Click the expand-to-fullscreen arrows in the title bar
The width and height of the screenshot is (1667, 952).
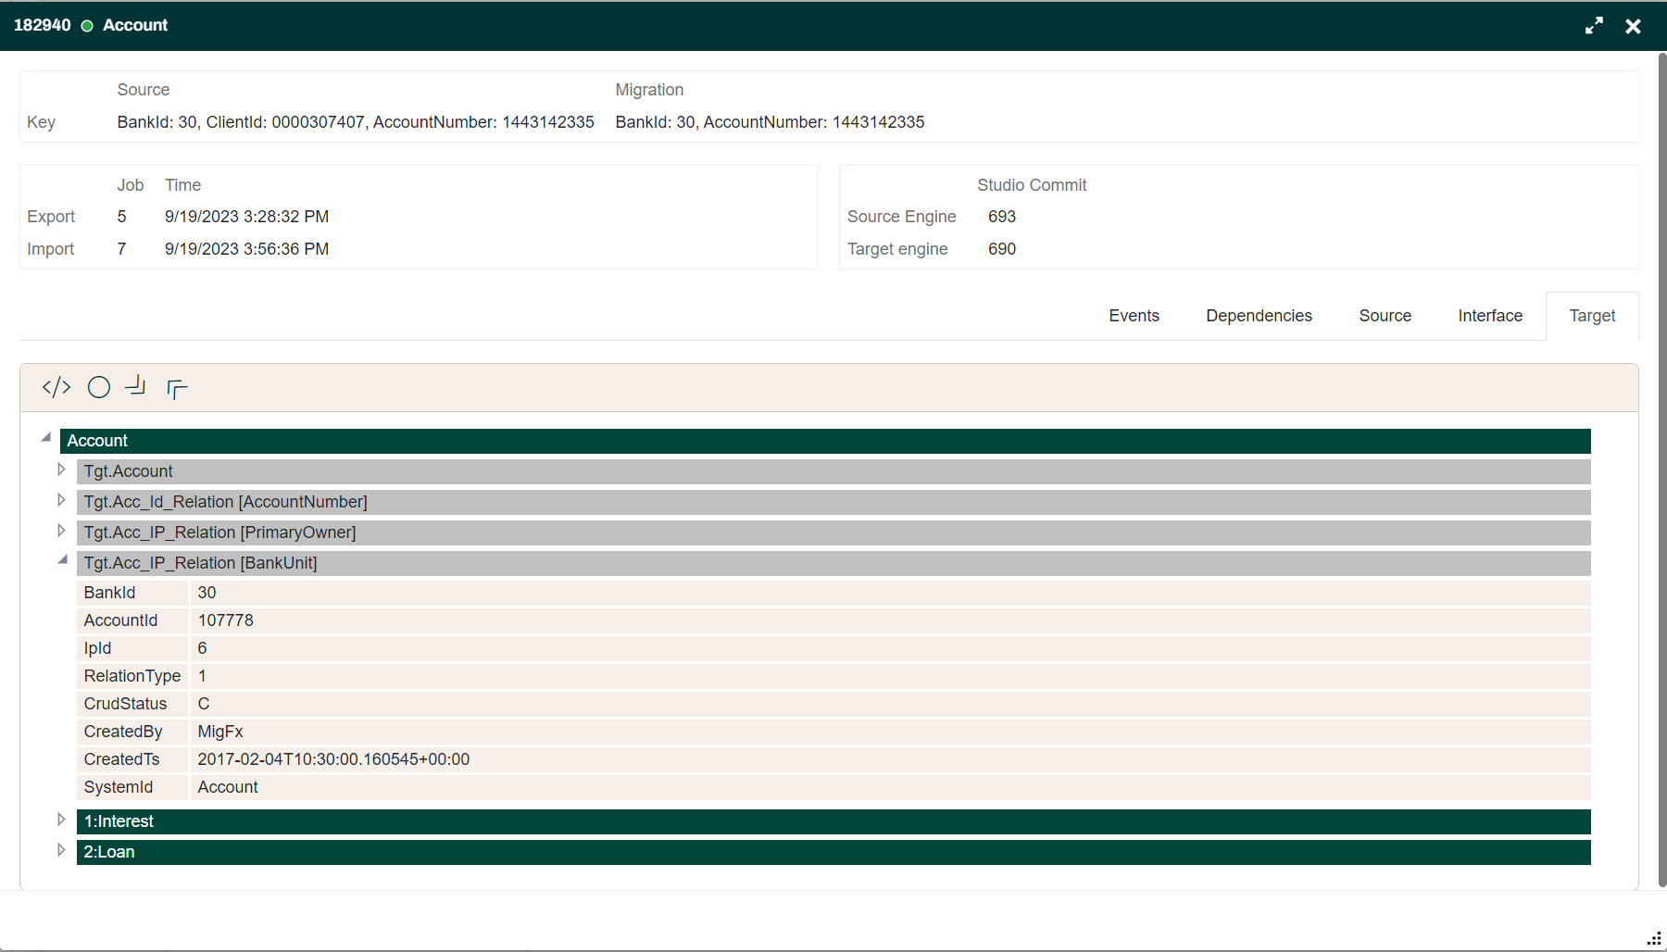[1594, 26]
